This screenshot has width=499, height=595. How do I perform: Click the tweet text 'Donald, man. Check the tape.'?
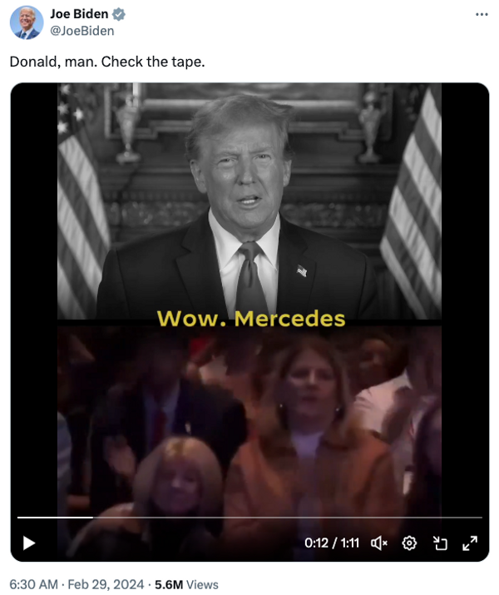107,62
